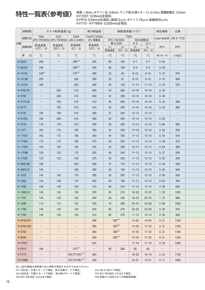Select product name R-F705T
205x290 pixels.
[x=23, y=243]
